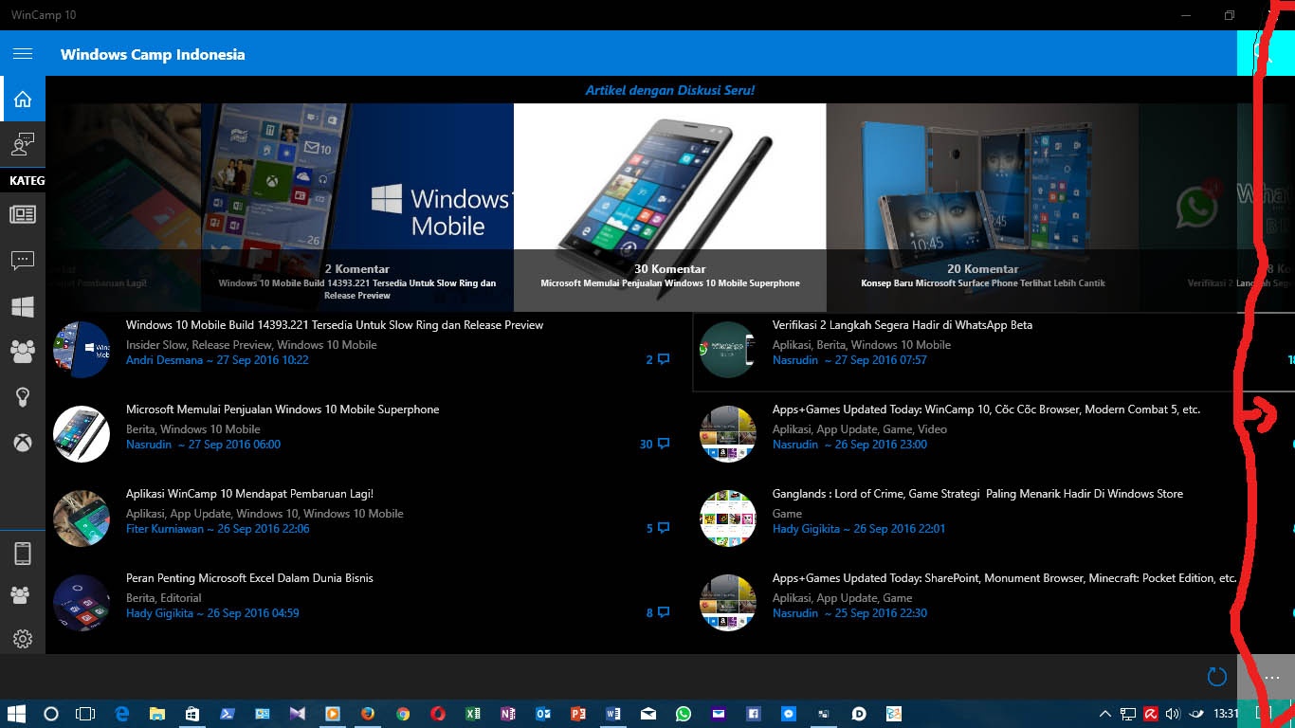Open Firefox from the taskbar
This screenshot has height=728, width=1295.
click(x=367, y=714)
